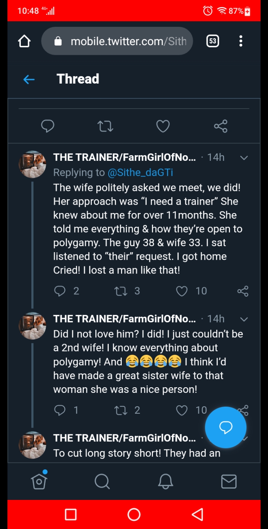Like the tweet about the wife meeting
The image size is (268, 529).
[182, 291]
